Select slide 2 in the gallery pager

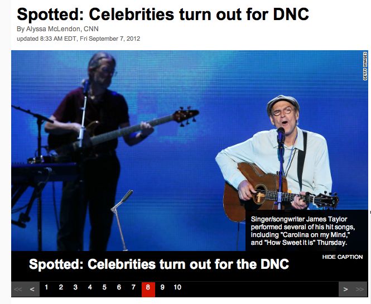coord(61,287)
